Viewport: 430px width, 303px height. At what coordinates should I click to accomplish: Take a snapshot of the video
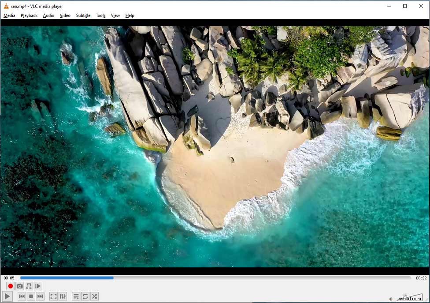pos(20,286)
